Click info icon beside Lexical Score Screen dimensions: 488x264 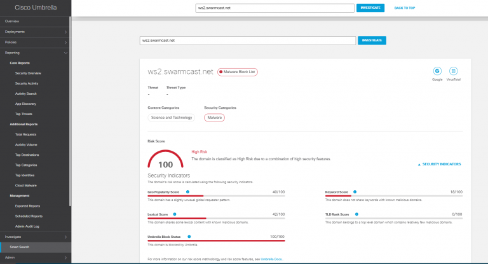(x=175, y=214)
